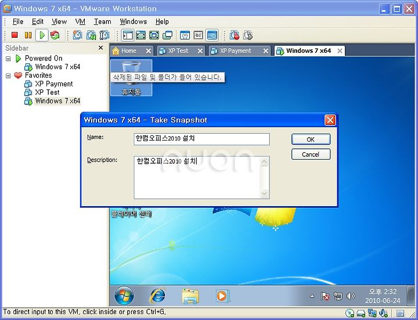Click the Suspend VM toolbar button
Viewport: 418px width, 320px height.
click(x=28, y=35)
